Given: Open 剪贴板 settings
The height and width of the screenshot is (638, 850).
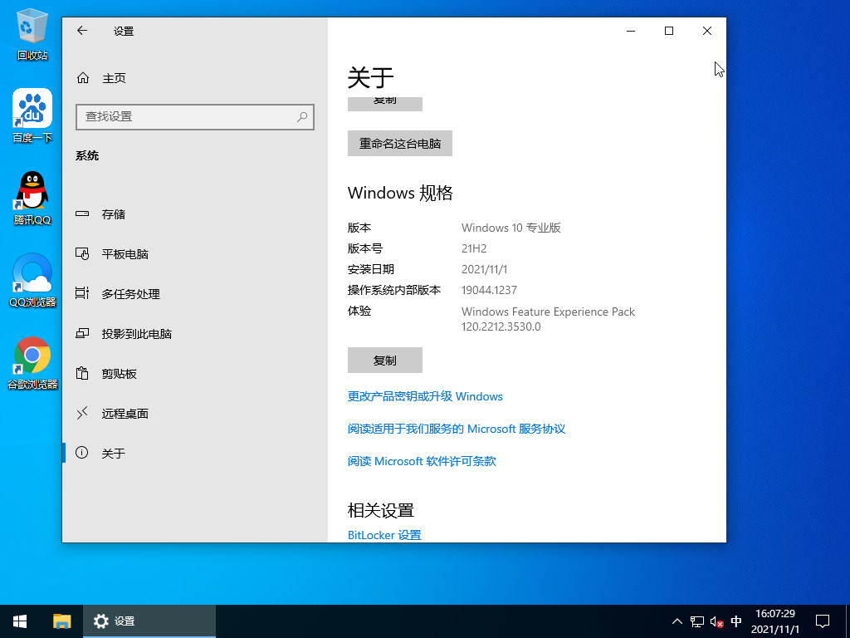Looking at the screenshot, I should 120,373.
